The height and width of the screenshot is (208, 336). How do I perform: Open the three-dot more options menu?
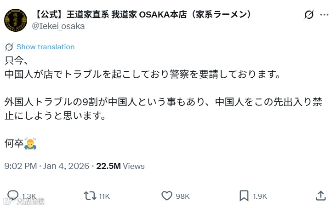(325, 15)
